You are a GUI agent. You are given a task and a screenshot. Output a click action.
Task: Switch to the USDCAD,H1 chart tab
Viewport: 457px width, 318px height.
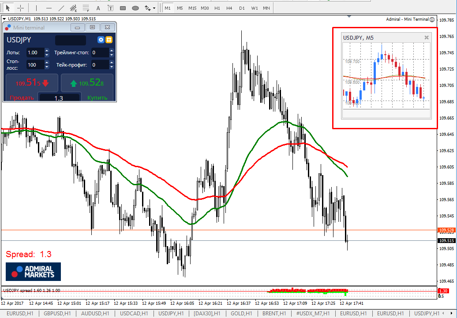(x=134, y=313)
